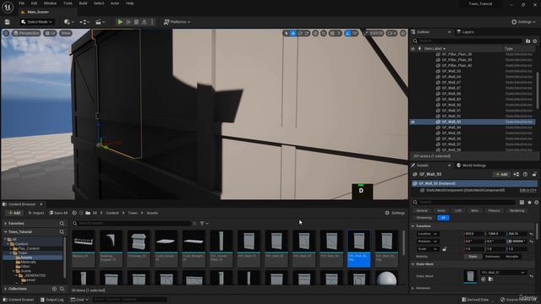
Task: Toggle rotation angle snap in viewport
Action: (x=348, y=33)
